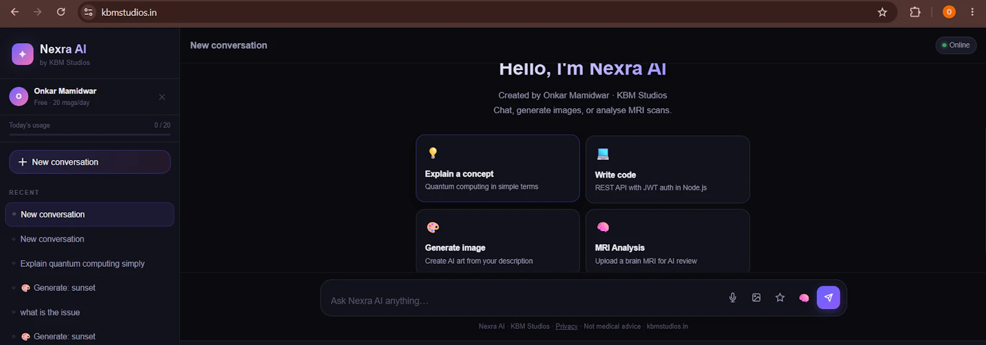Bookmark this page with the star icon
Viewport: 986px width, 345px height.
tap(882, 12)
